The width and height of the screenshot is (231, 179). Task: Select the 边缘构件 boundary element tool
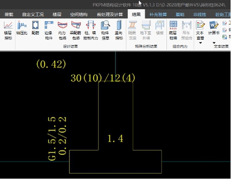49,31
